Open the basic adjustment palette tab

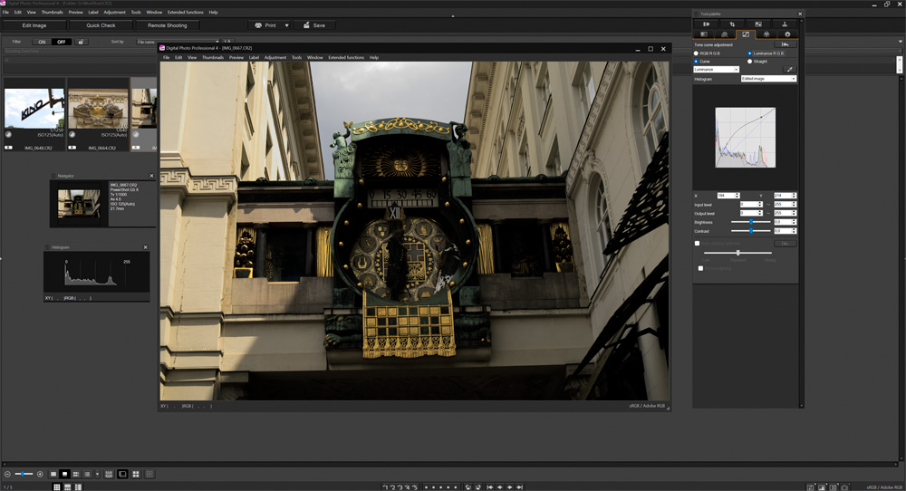pos(703,34)
